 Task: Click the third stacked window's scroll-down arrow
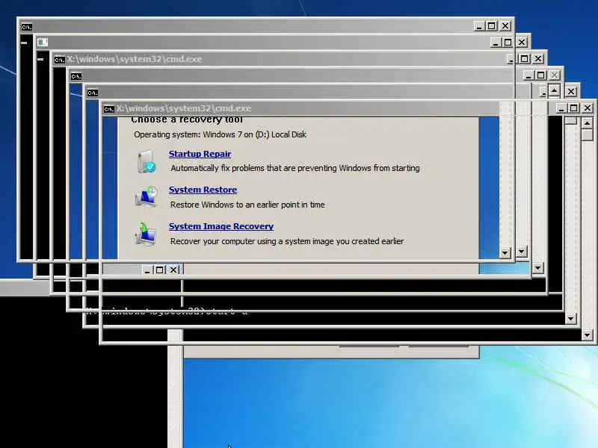click(537, 268)
